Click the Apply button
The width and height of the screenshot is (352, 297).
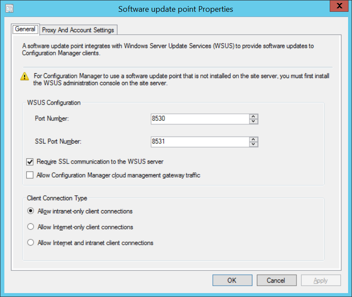click(x=321, y=280)
